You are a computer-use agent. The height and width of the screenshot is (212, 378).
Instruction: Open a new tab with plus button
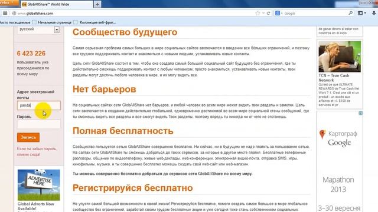(x=97, y=4)
